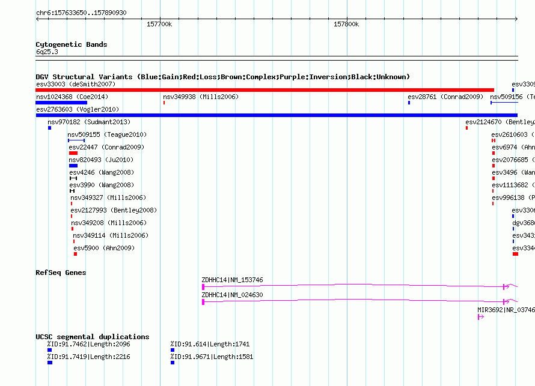Click the red square glyph under esv5900
This screenshot has width=535, height=386.
(x=75, y=254)
